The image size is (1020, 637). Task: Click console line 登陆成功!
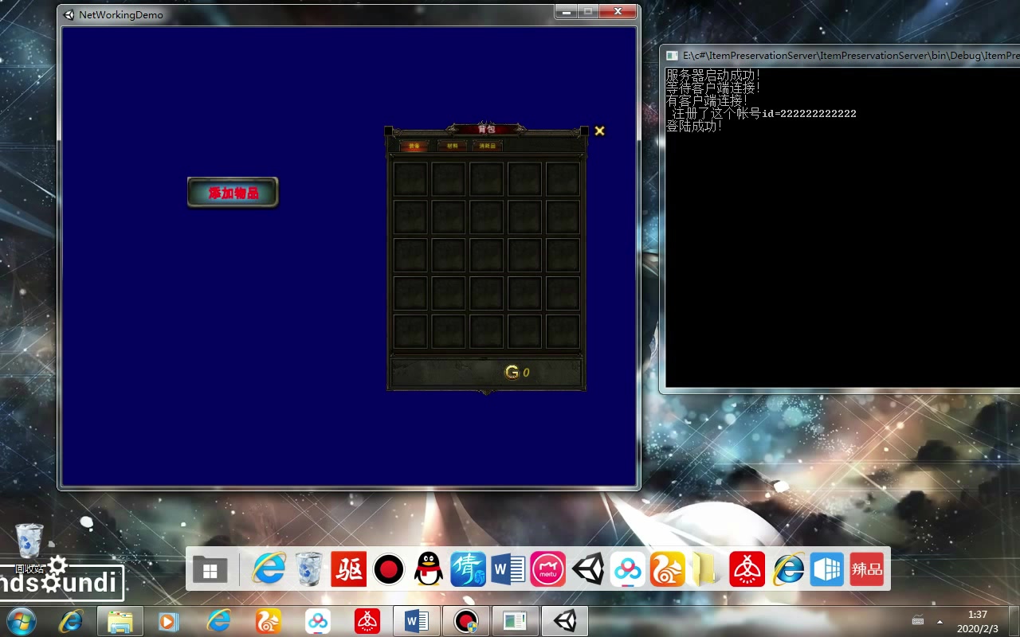click(694, 126)
